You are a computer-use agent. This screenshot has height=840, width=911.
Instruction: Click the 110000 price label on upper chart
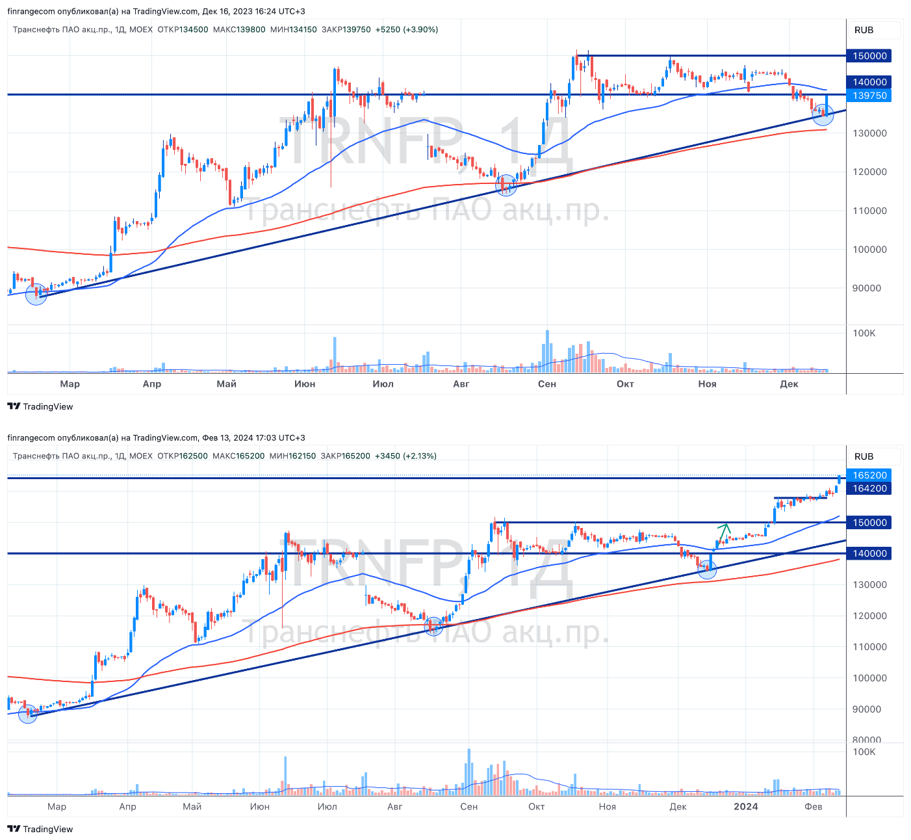point(869,211)
